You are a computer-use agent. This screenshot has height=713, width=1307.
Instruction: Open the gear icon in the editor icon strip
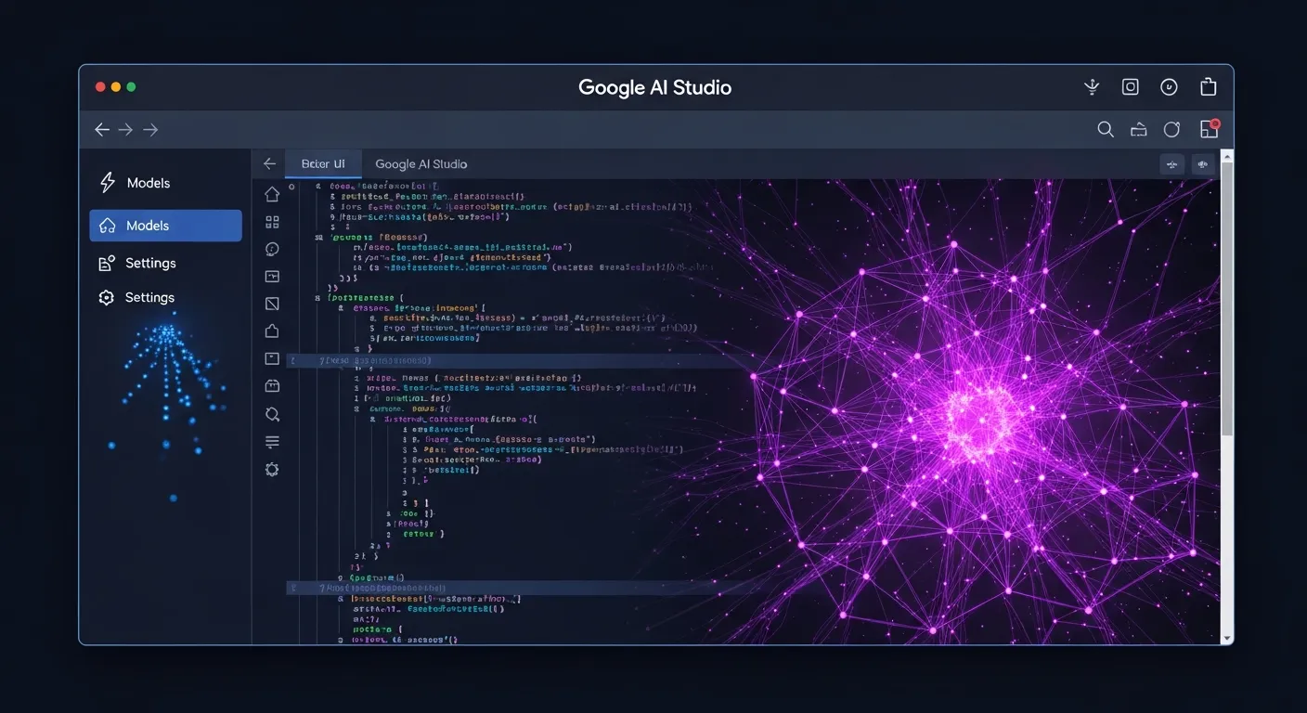click(x=272, y=470)
